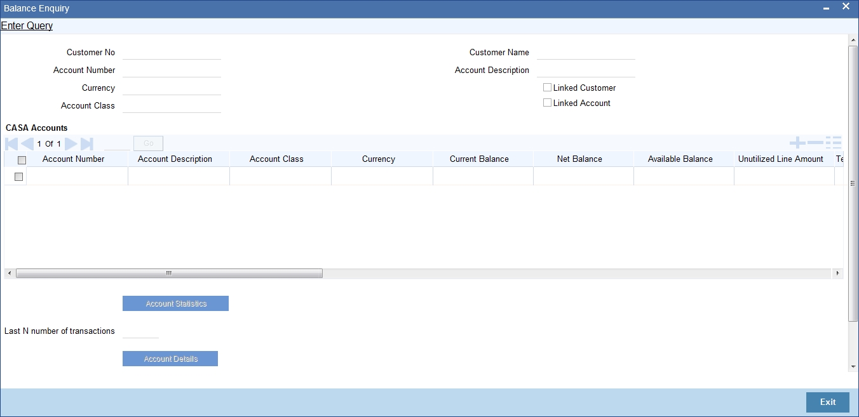Viewport: 859px width, 417px height.
Task: Focus the Currency input field
Action: point(172,88)
